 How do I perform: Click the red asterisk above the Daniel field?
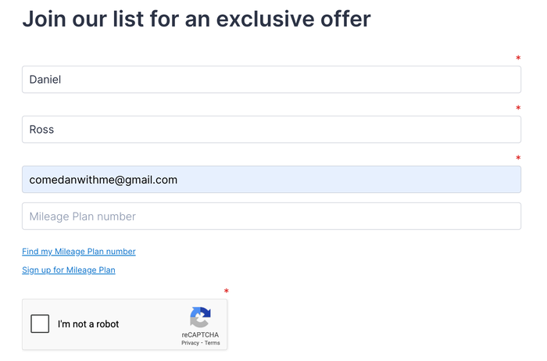(518, 58)
